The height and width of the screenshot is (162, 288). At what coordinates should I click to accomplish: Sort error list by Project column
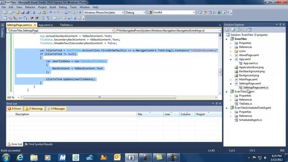click(x=208, y=114)
